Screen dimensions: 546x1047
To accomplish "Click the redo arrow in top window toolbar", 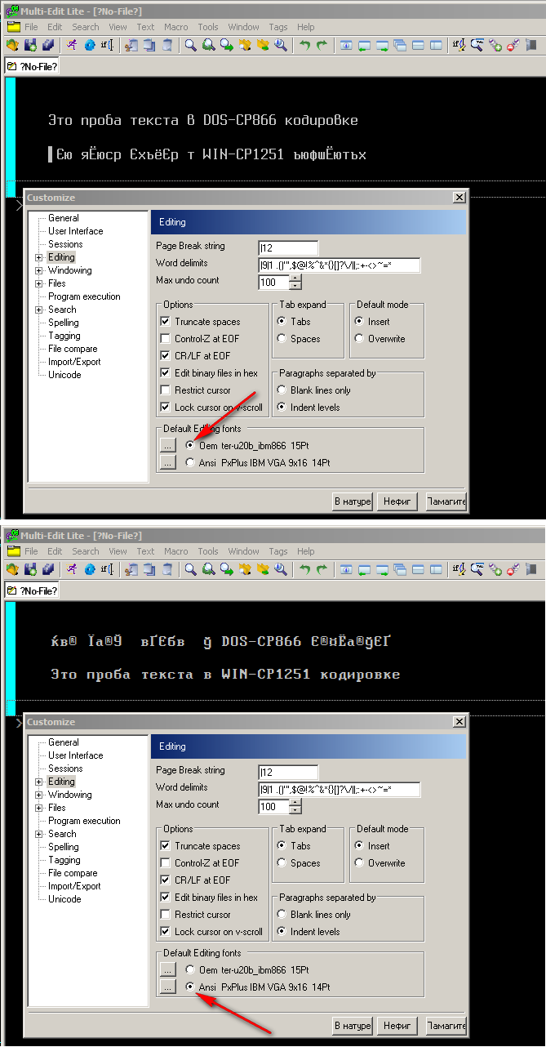I will click(322, 45).
